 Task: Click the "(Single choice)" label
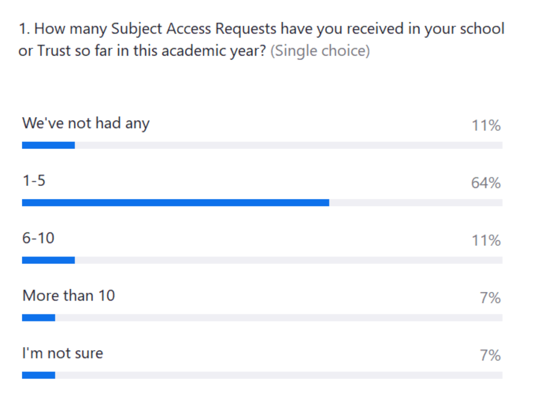[320, 51]
